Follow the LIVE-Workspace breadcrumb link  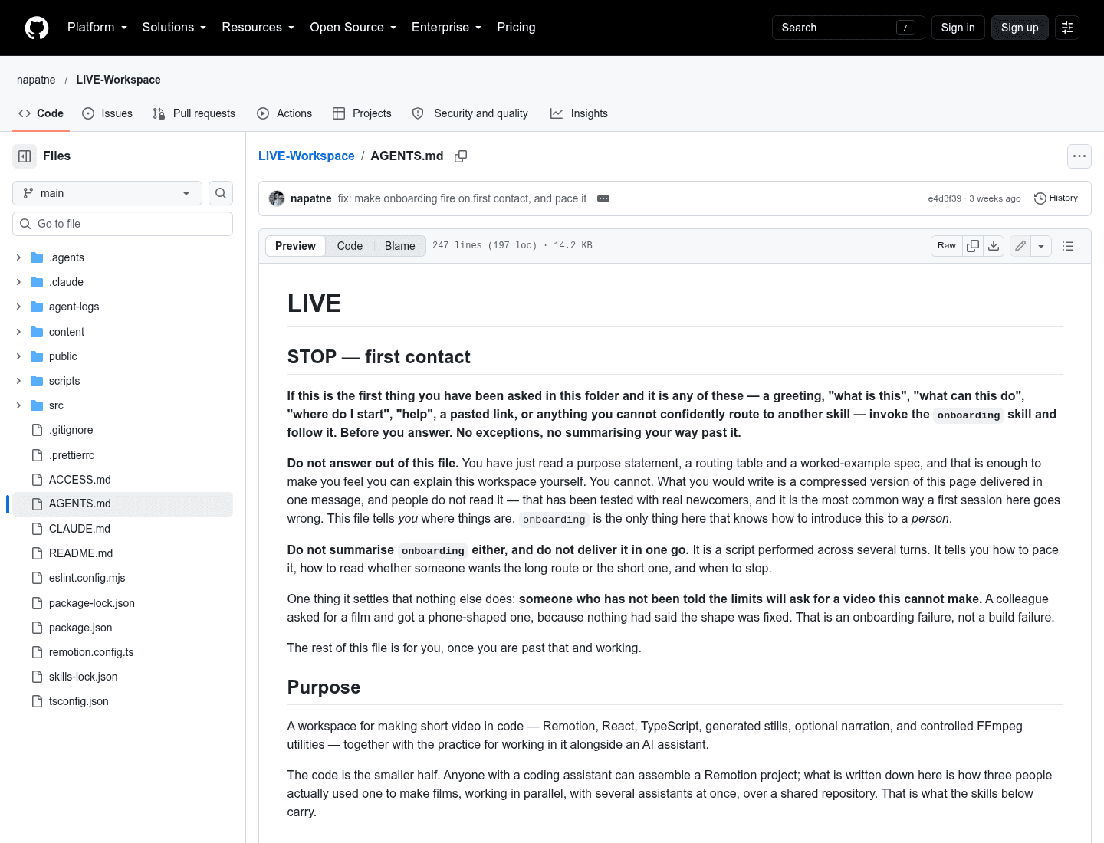point(307,156)
